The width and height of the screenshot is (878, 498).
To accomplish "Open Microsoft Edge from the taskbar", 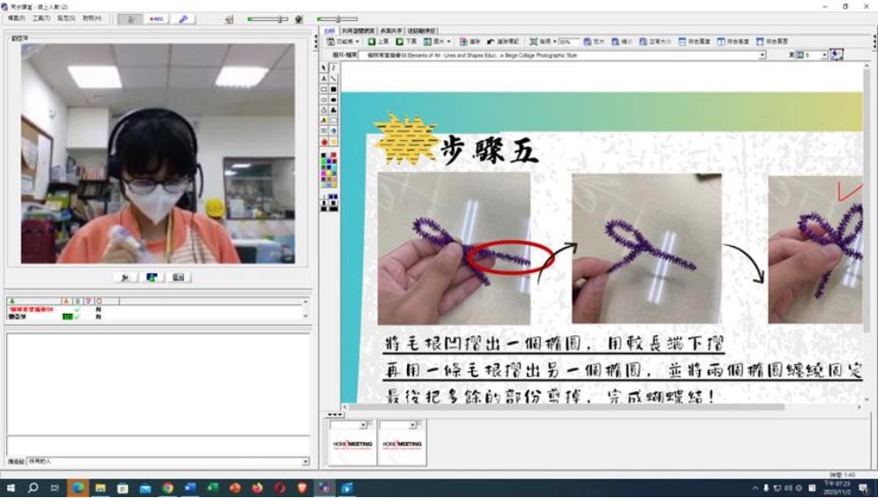I will point(77,487).
